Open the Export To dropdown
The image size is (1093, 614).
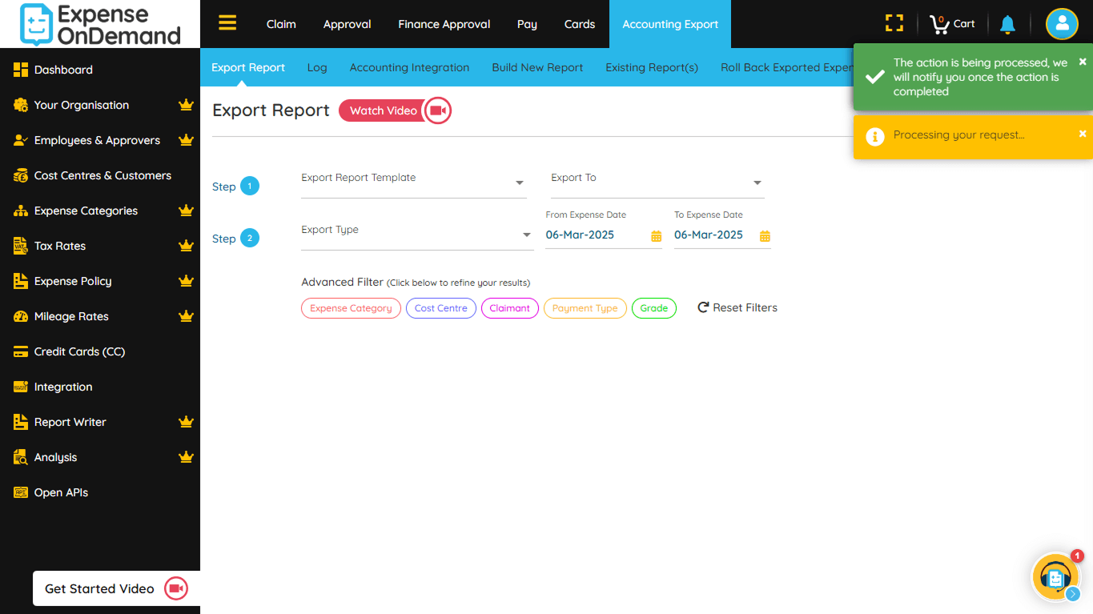point(657,183)
